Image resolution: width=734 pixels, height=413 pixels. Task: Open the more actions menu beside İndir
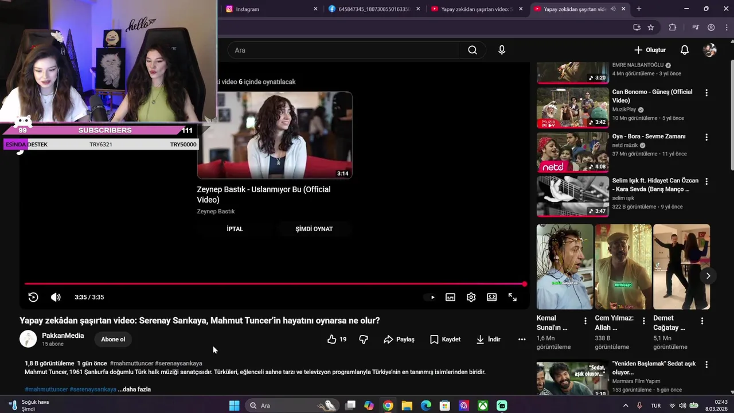[x=522, y=340]
